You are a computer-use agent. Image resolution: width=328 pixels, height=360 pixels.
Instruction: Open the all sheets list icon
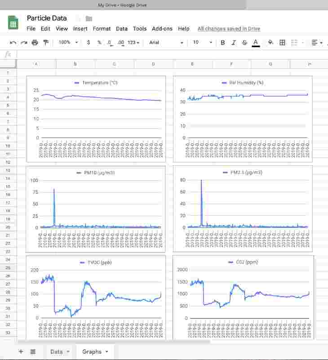pyautogui.click(x=33, y=351)
